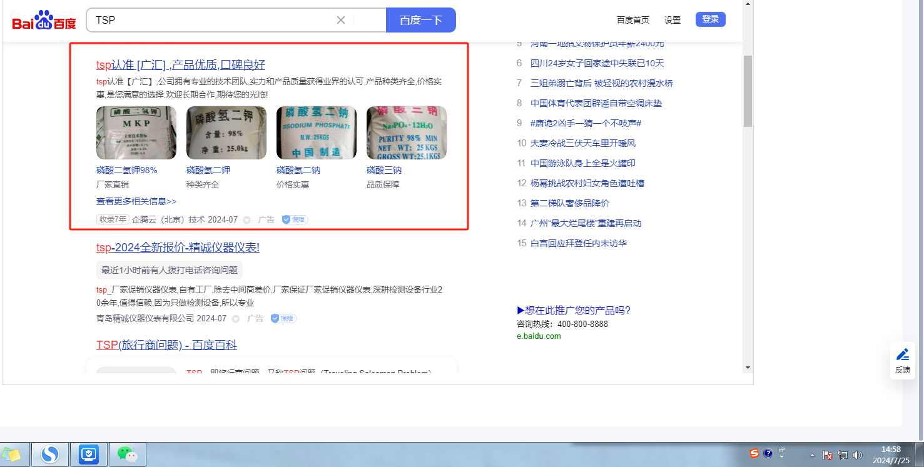Screen dimensions: 924x467
Task: Click the Sogou input method tray icon
Action: 754,453
